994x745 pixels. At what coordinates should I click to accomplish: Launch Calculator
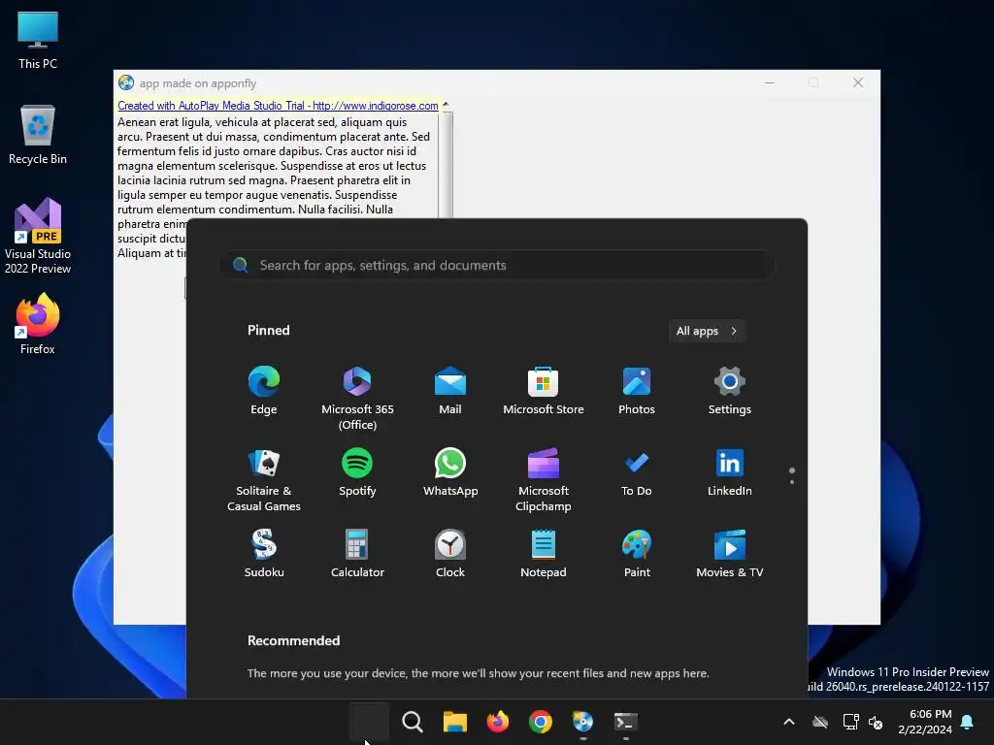[x=357, y=553]
